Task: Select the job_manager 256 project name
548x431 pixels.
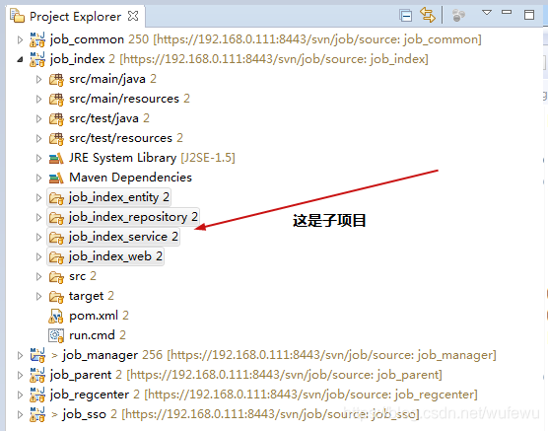Action: pos(112,355)
